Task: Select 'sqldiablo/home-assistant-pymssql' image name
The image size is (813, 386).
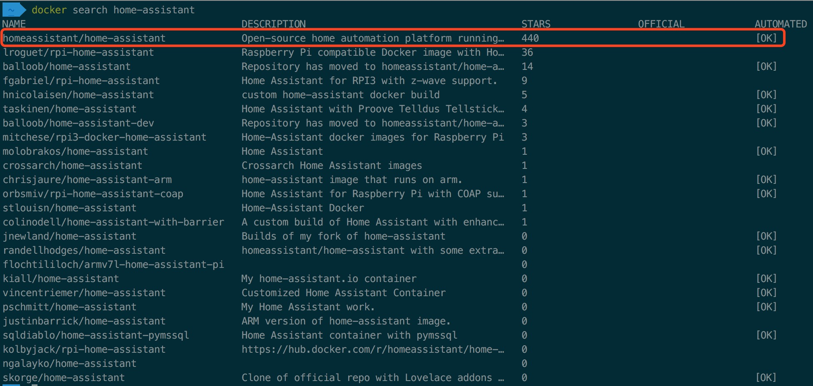Action: 96,335
